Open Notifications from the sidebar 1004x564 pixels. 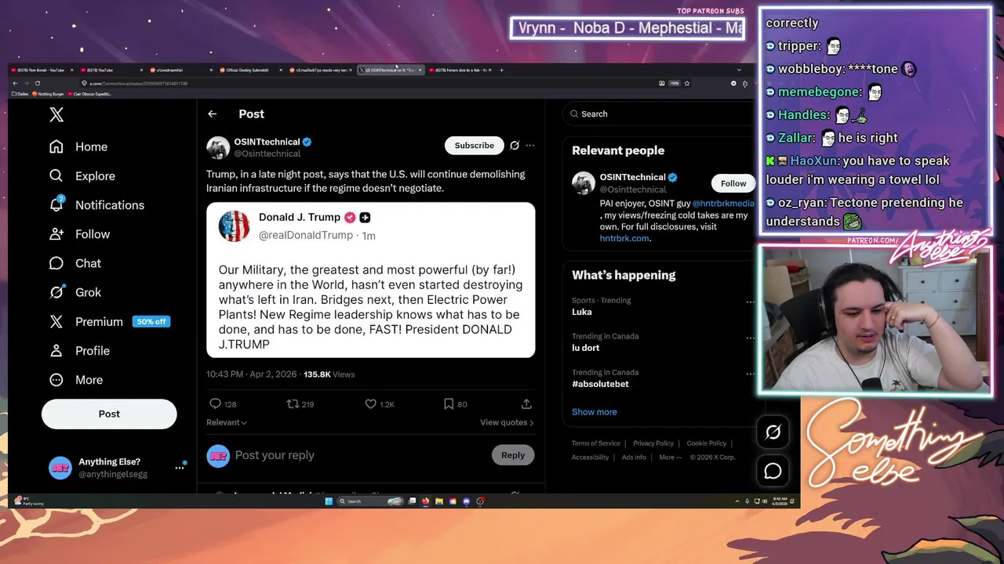pyautogui.click(x=96, y=205)
